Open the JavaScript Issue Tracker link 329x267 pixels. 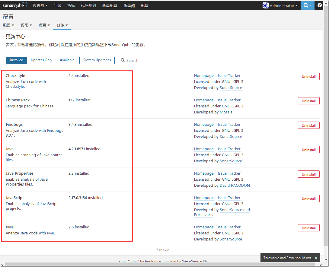[x=229, y=198]
